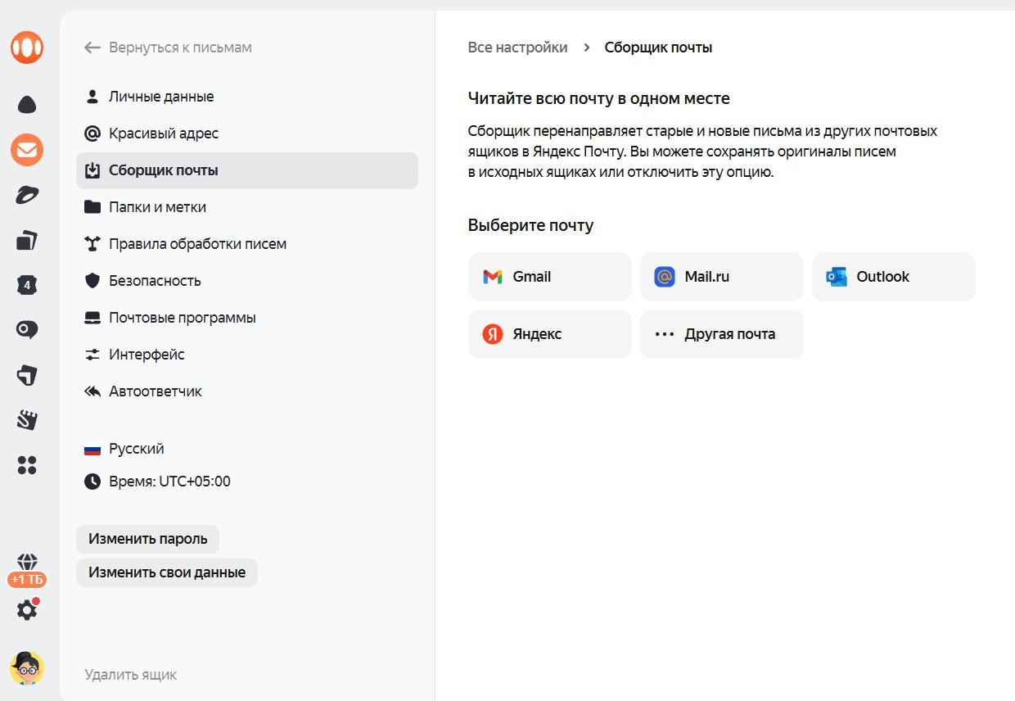This screenshot has height=701, width=1015.
Task: Click Вернуться к письмам back link
Action: click(180, 47)
